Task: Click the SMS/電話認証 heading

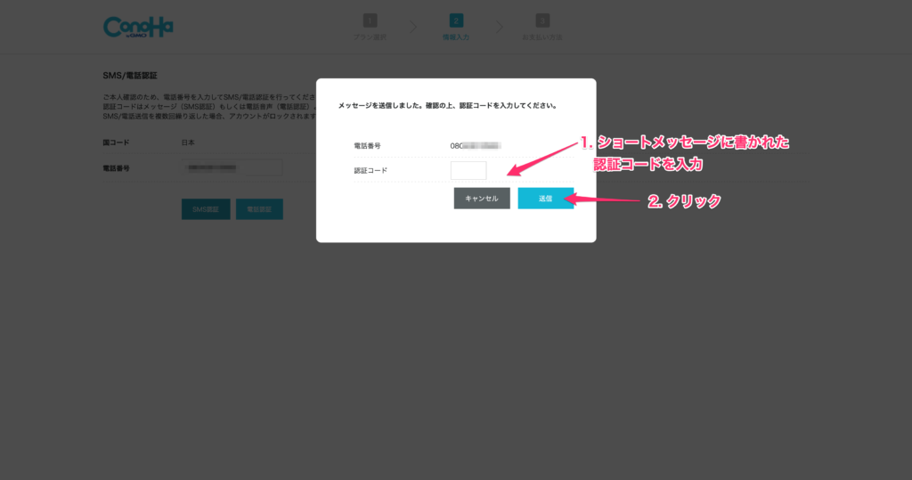Action: (x=130, y=76)
